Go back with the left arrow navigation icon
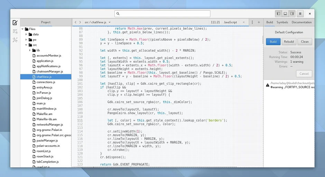The width and height of the screenshot is (325, 177). 76,22
